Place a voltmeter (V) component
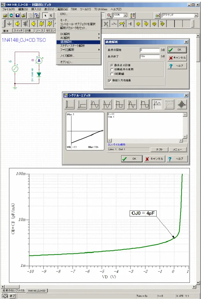201x299 pixels. tap(41, 24)
